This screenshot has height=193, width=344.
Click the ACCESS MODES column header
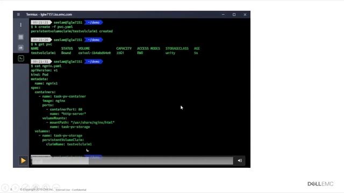(148, 49)
